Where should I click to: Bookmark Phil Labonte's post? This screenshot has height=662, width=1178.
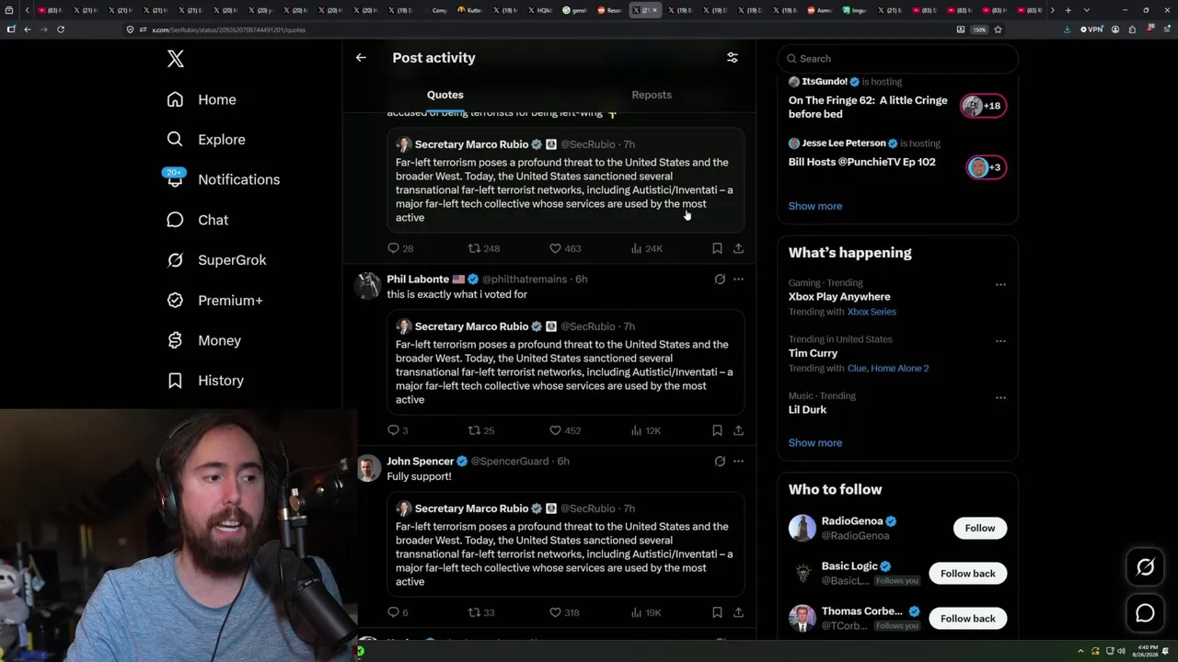tap(717, 430)
